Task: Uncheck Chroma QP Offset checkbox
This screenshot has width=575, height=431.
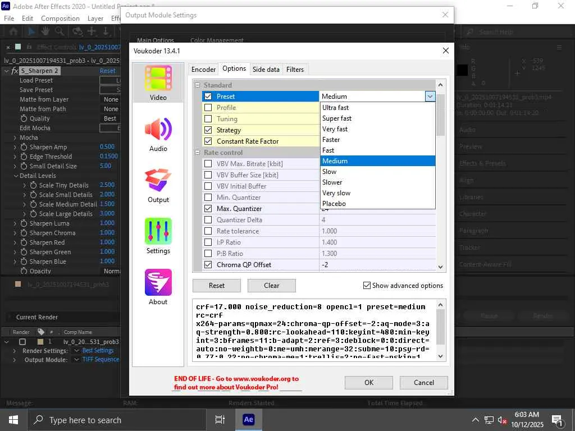Action: click(x=208, y=265)
